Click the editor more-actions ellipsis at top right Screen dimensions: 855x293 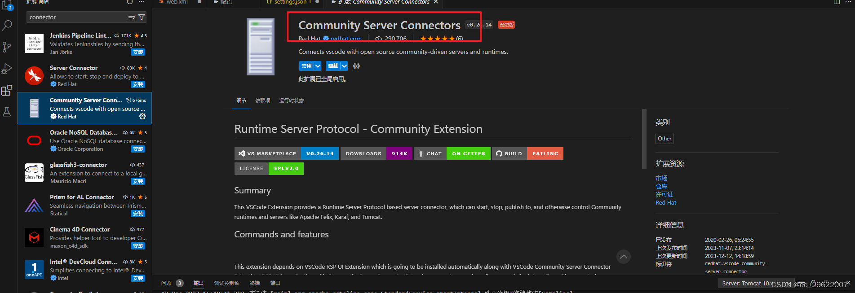(x=848, y=2)
